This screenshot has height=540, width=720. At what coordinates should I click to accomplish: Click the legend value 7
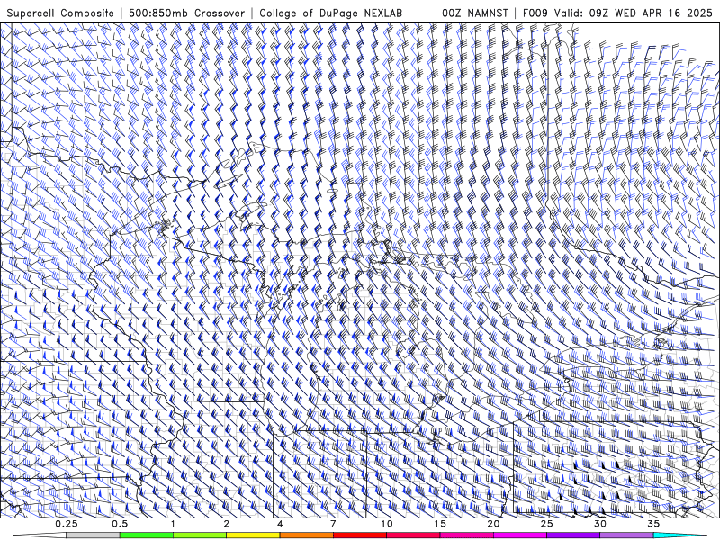(x=333, y=524)
